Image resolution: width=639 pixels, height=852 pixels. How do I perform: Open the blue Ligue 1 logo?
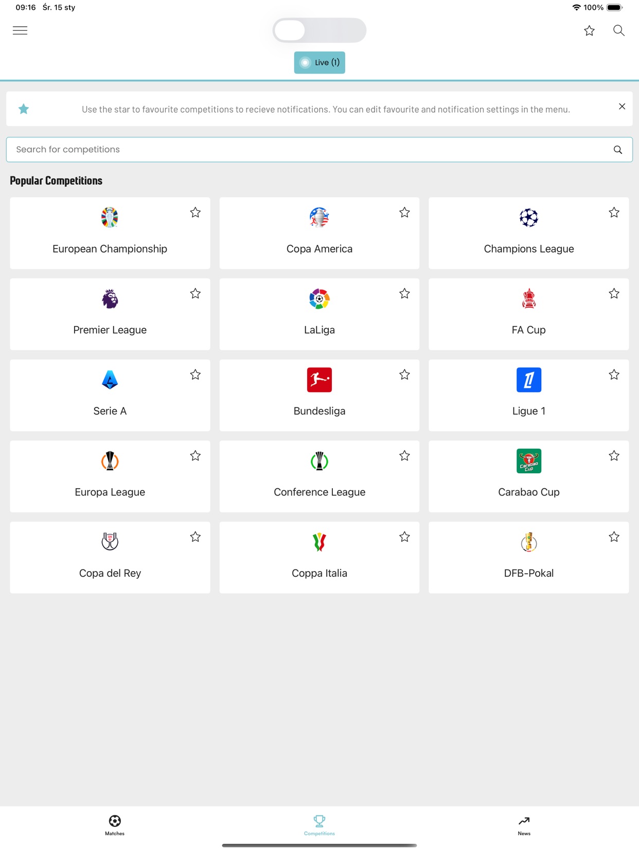click(529, 380)
